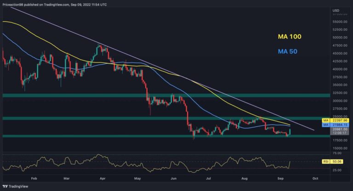Image resolution: width=353 pixels, height=191 pixels.
Task: Click the 45000.00 price axis label
Action: [340, 53]
